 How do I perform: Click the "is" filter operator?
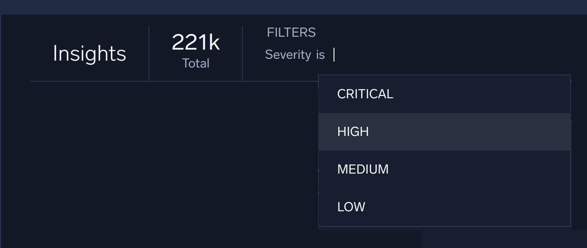(320, 55)
